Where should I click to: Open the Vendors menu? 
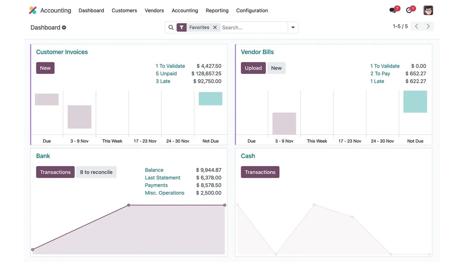pos(154,10)
